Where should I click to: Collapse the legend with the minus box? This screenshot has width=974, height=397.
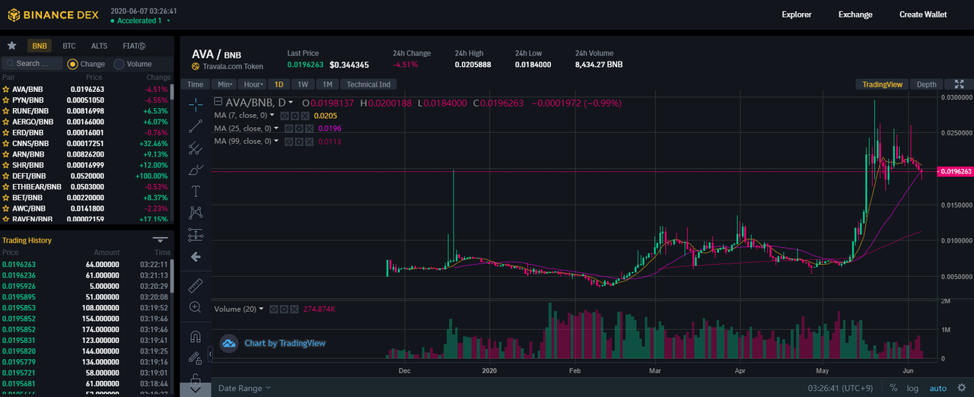coord(218,102)
